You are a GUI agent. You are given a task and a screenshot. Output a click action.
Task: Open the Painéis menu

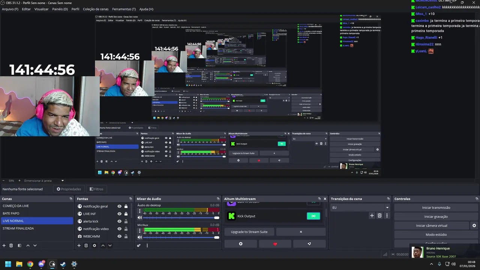click(x=60, y=9)
